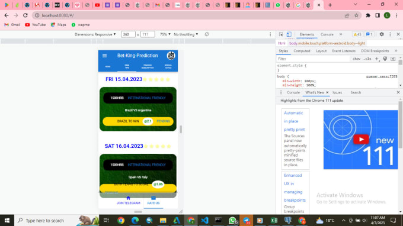Open the Dimensions Responsive dropdown
This screenshot has height=226, width=403.
[95, 34]
